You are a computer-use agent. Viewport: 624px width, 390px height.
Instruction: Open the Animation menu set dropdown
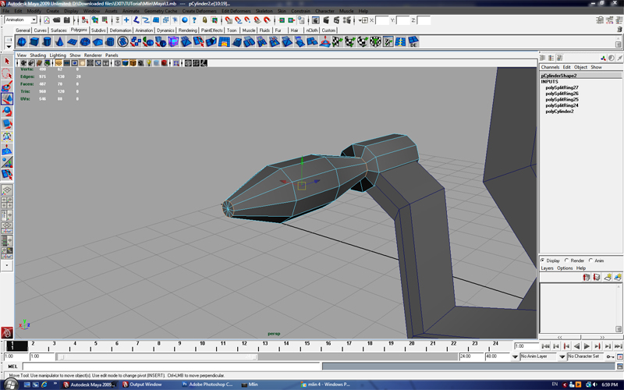[x=22, y=20]
